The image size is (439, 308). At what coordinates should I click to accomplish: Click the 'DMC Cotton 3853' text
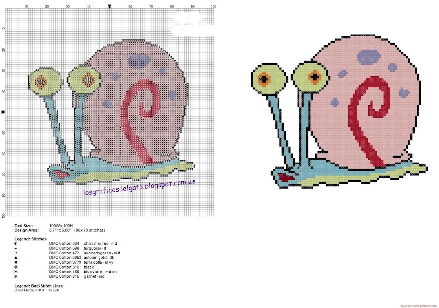point(65,258)
